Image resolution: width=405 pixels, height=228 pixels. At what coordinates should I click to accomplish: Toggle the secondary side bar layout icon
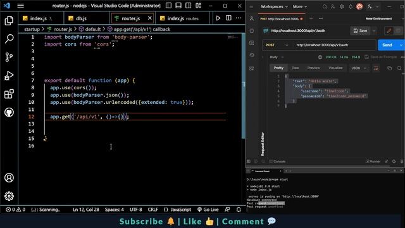[x=189, y=6]
